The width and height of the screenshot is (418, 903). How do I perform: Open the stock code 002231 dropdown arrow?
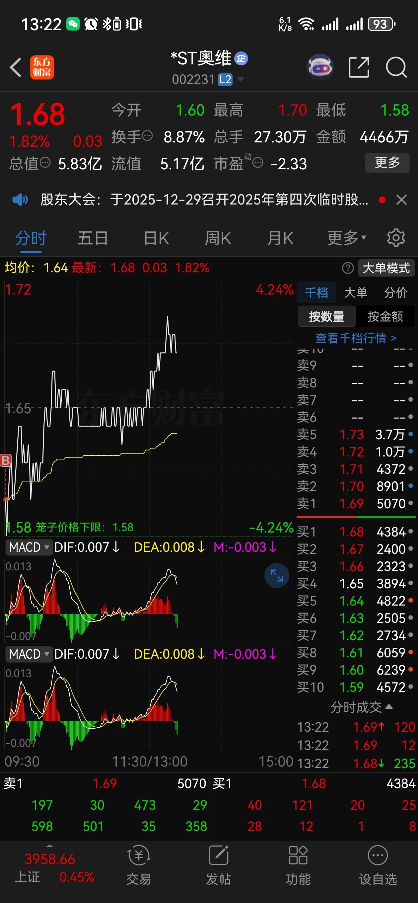pyautogui.click(x=241, y=80)
